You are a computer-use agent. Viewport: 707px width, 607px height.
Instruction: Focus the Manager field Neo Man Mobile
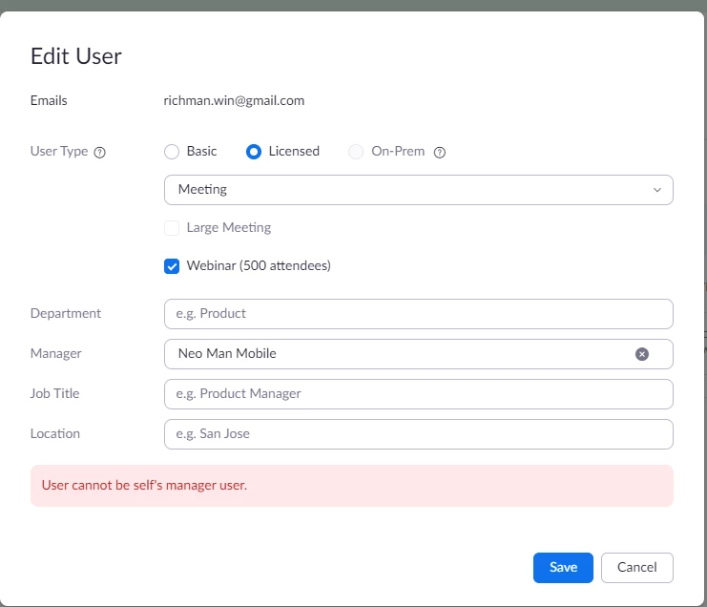419,354
